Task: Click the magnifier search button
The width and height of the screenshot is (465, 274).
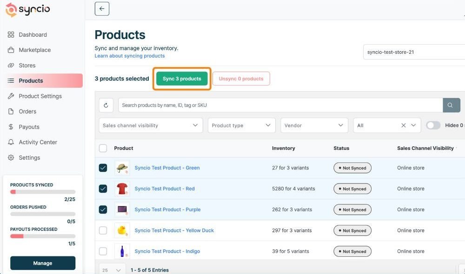Action: (452, 105)
